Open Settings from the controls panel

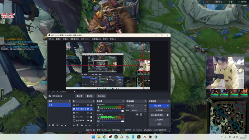click(x=159, y=124)
